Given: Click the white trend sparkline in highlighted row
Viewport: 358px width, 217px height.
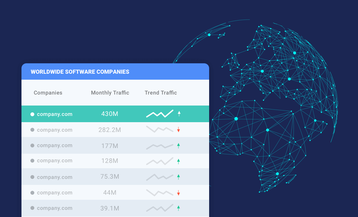Looking at the screenshot, I should [160, 114].
